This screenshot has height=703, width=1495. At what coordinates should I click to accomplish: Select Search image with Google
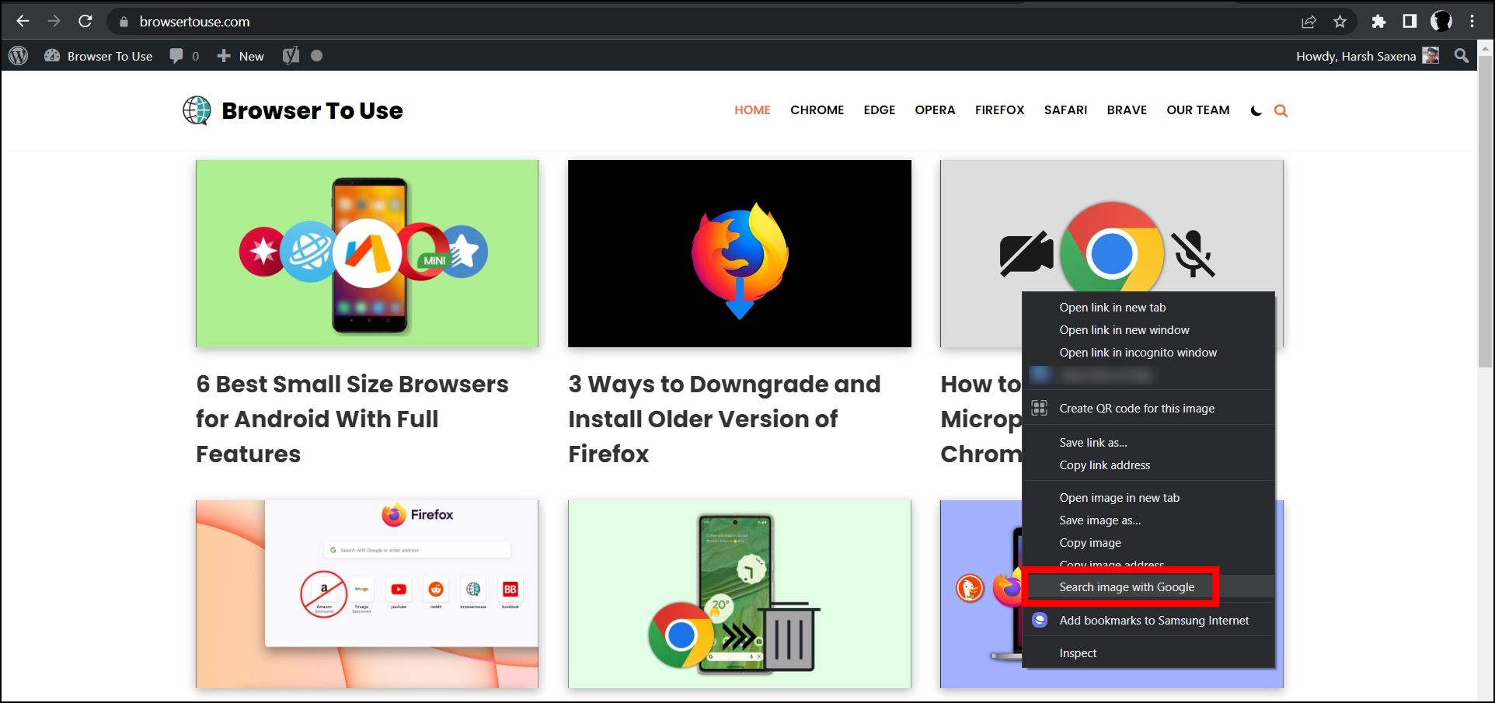[x=1126, y=587]
